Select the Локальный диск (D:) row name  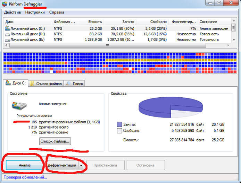pyautogui.click(x=28, y=34)
